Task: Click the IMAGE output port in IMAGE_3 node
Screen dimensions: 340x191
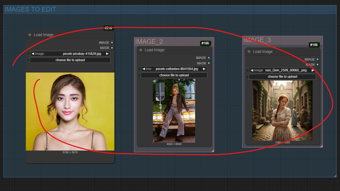Action: [318, 60]
